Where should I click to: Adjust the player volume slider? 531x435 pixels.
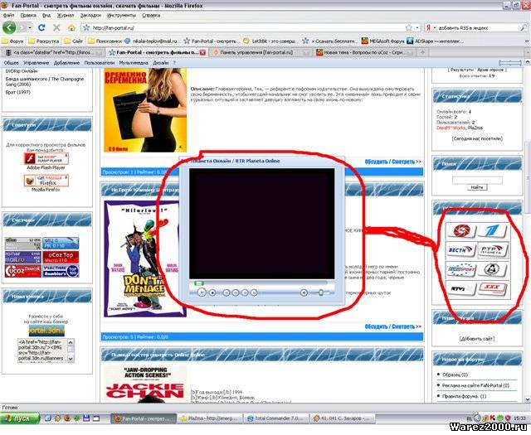point(319,292)
